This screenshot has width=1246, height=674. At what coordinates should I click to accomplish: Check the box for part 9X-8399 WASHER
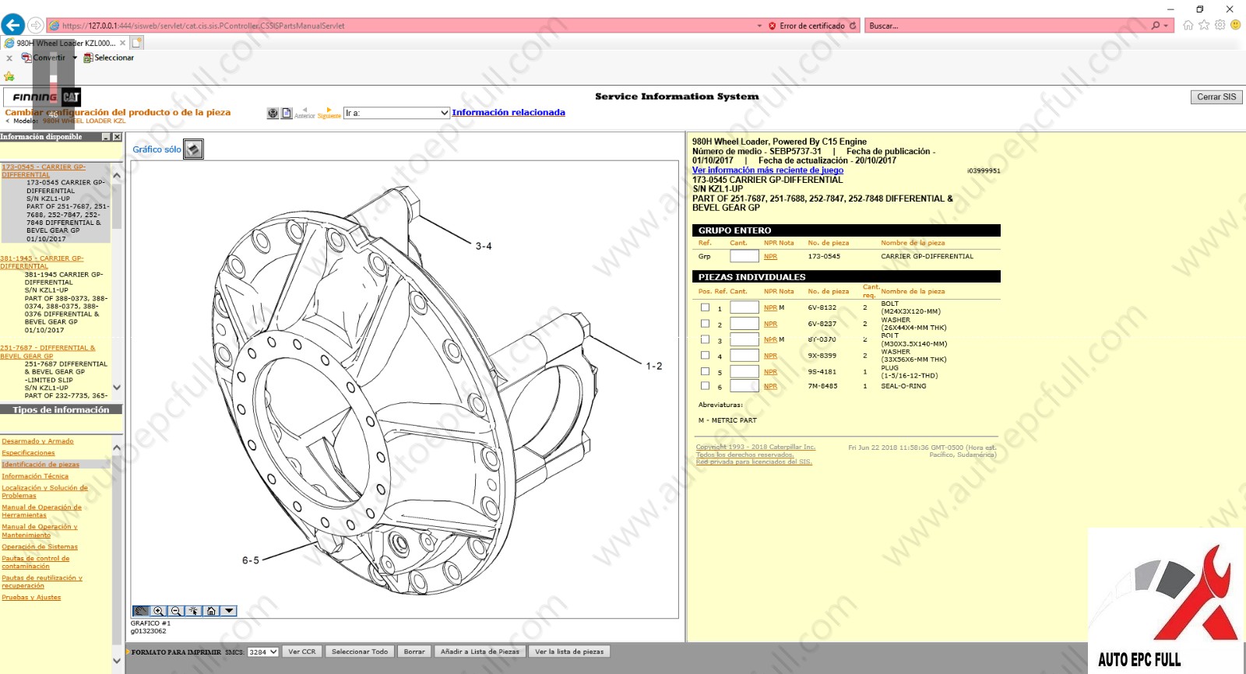tap(705, 356)
